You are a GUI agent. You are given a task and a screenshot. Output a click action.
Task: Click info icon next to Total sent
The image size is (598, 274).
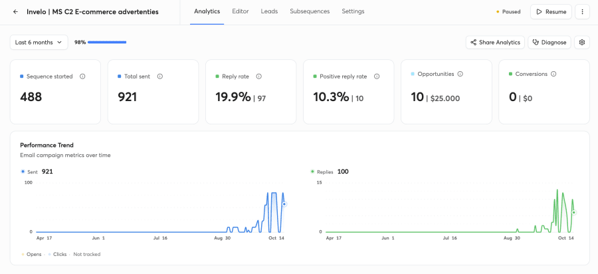pyautogui.click(x=159, y=76)
